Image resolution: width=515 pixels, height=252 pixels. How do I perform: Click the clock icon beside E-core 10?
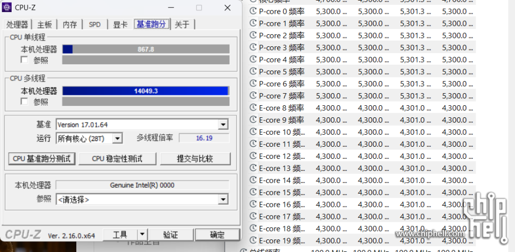click(x=253, y=132)
